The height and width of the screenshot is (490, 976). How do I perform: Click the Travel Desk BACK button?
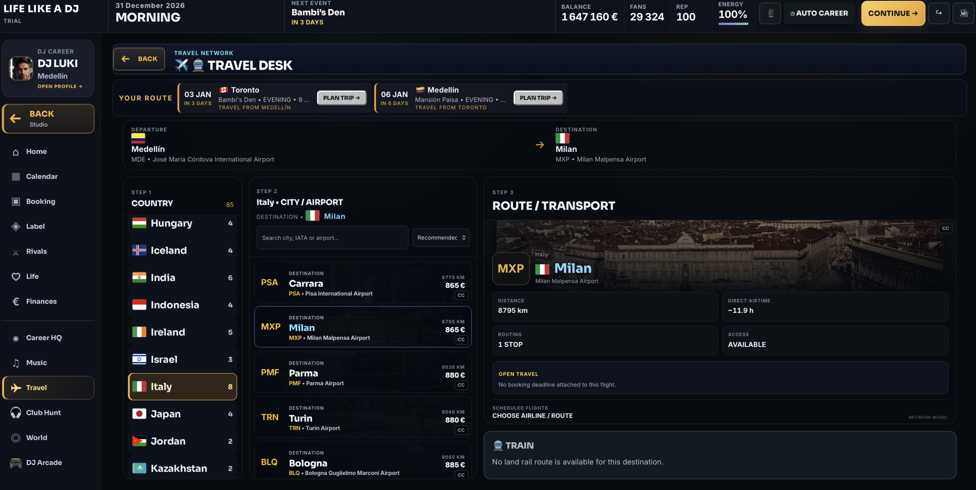coord(139,59)
